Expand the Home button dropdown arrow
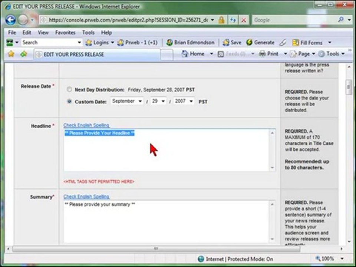The width and height of the screenshot is (356, 267). [211, 54]
